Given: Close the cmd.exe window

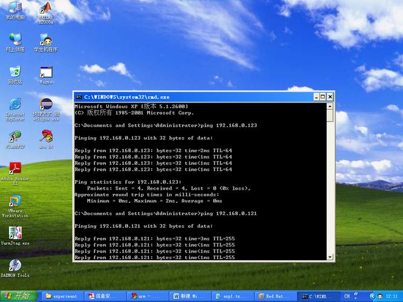Looking at the screenshot, I should pyautogui.click(x=330, y=97).
